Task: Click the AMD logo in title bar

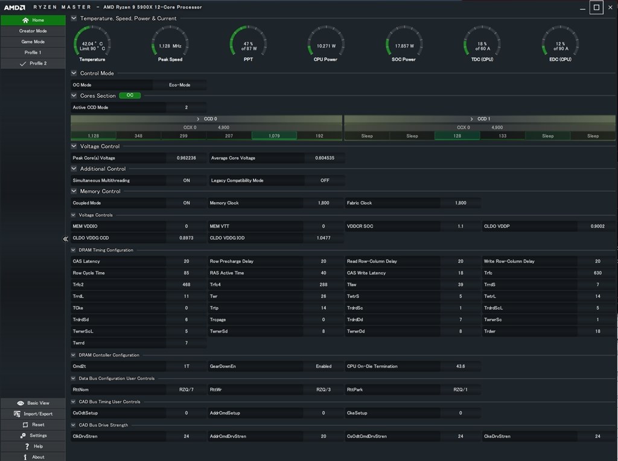Action: (x=14, y=7)
